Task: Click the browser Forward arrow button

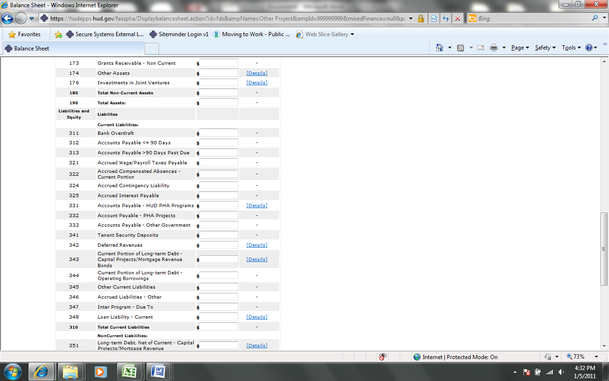Action: pyautogui.click(x=21, y=19)
